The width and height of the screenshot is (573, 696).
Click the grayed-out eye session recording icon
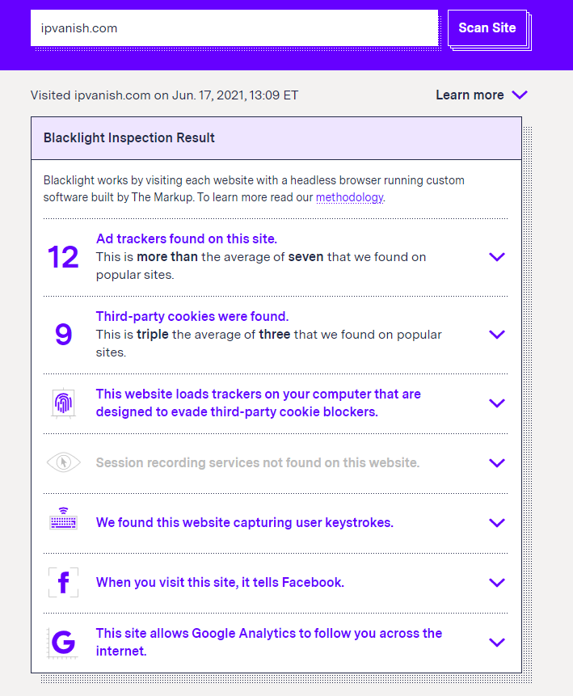[x=63, y=462]
